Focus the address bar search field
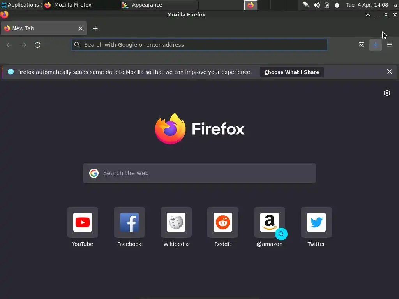 (x=199, y=45)
